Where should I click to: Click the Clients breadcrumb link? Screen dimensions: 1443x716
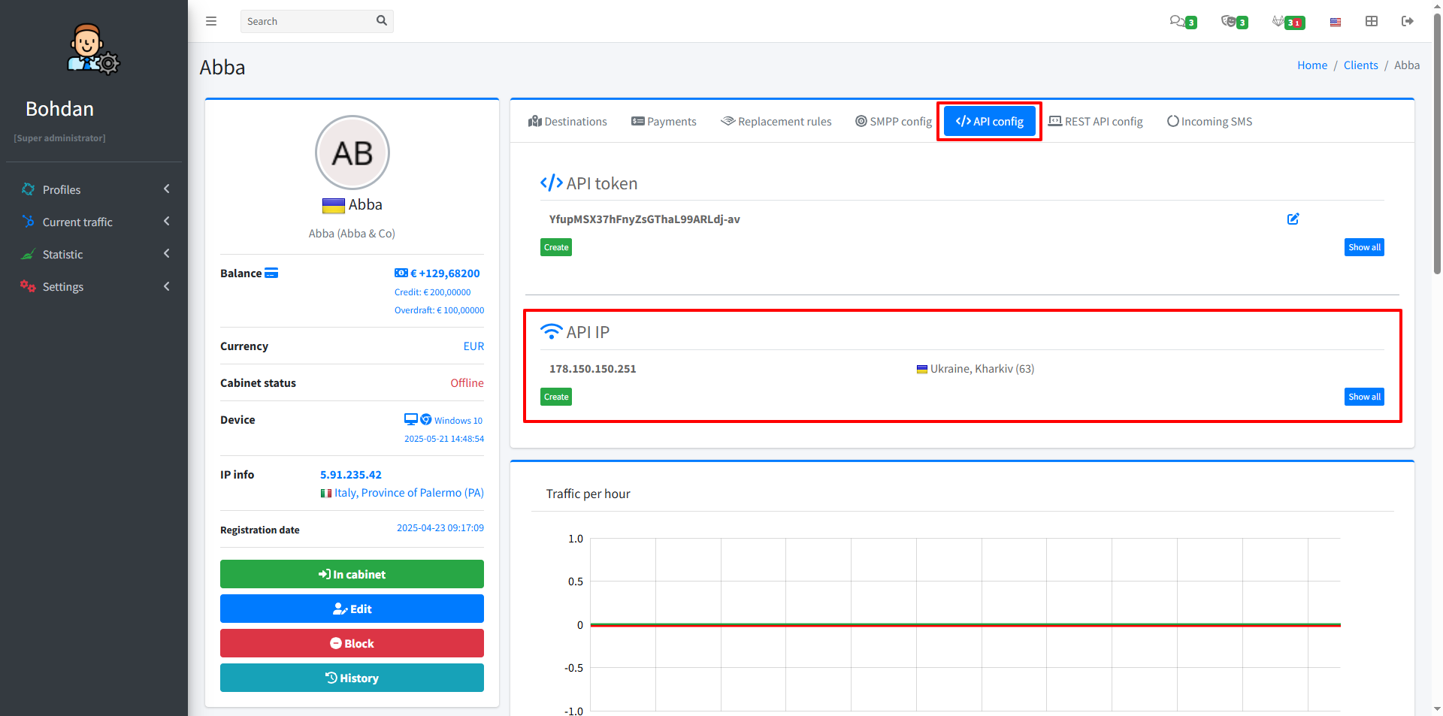coord(1360,65)
